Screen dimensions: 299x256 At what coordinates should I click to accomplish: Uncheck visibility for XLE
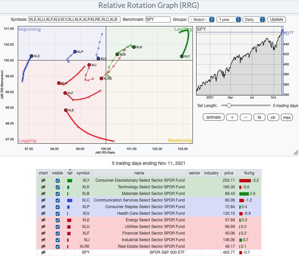58,220
